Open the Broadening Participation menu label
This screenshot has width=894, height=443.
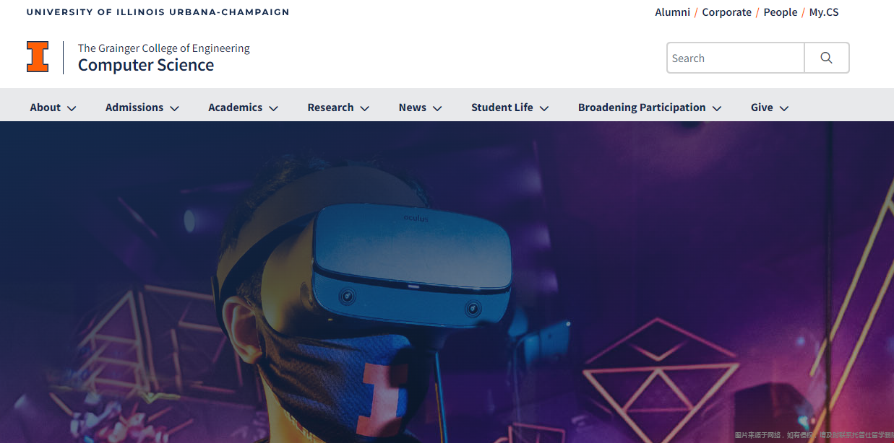pyautogui.click(x=642, y=108)
